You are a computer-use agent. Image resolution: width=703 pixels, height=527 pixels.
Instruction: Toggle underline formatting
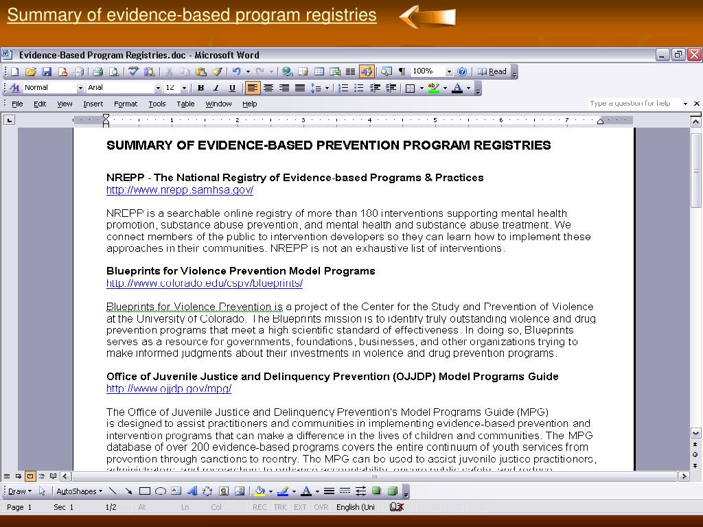click(232, 88)
